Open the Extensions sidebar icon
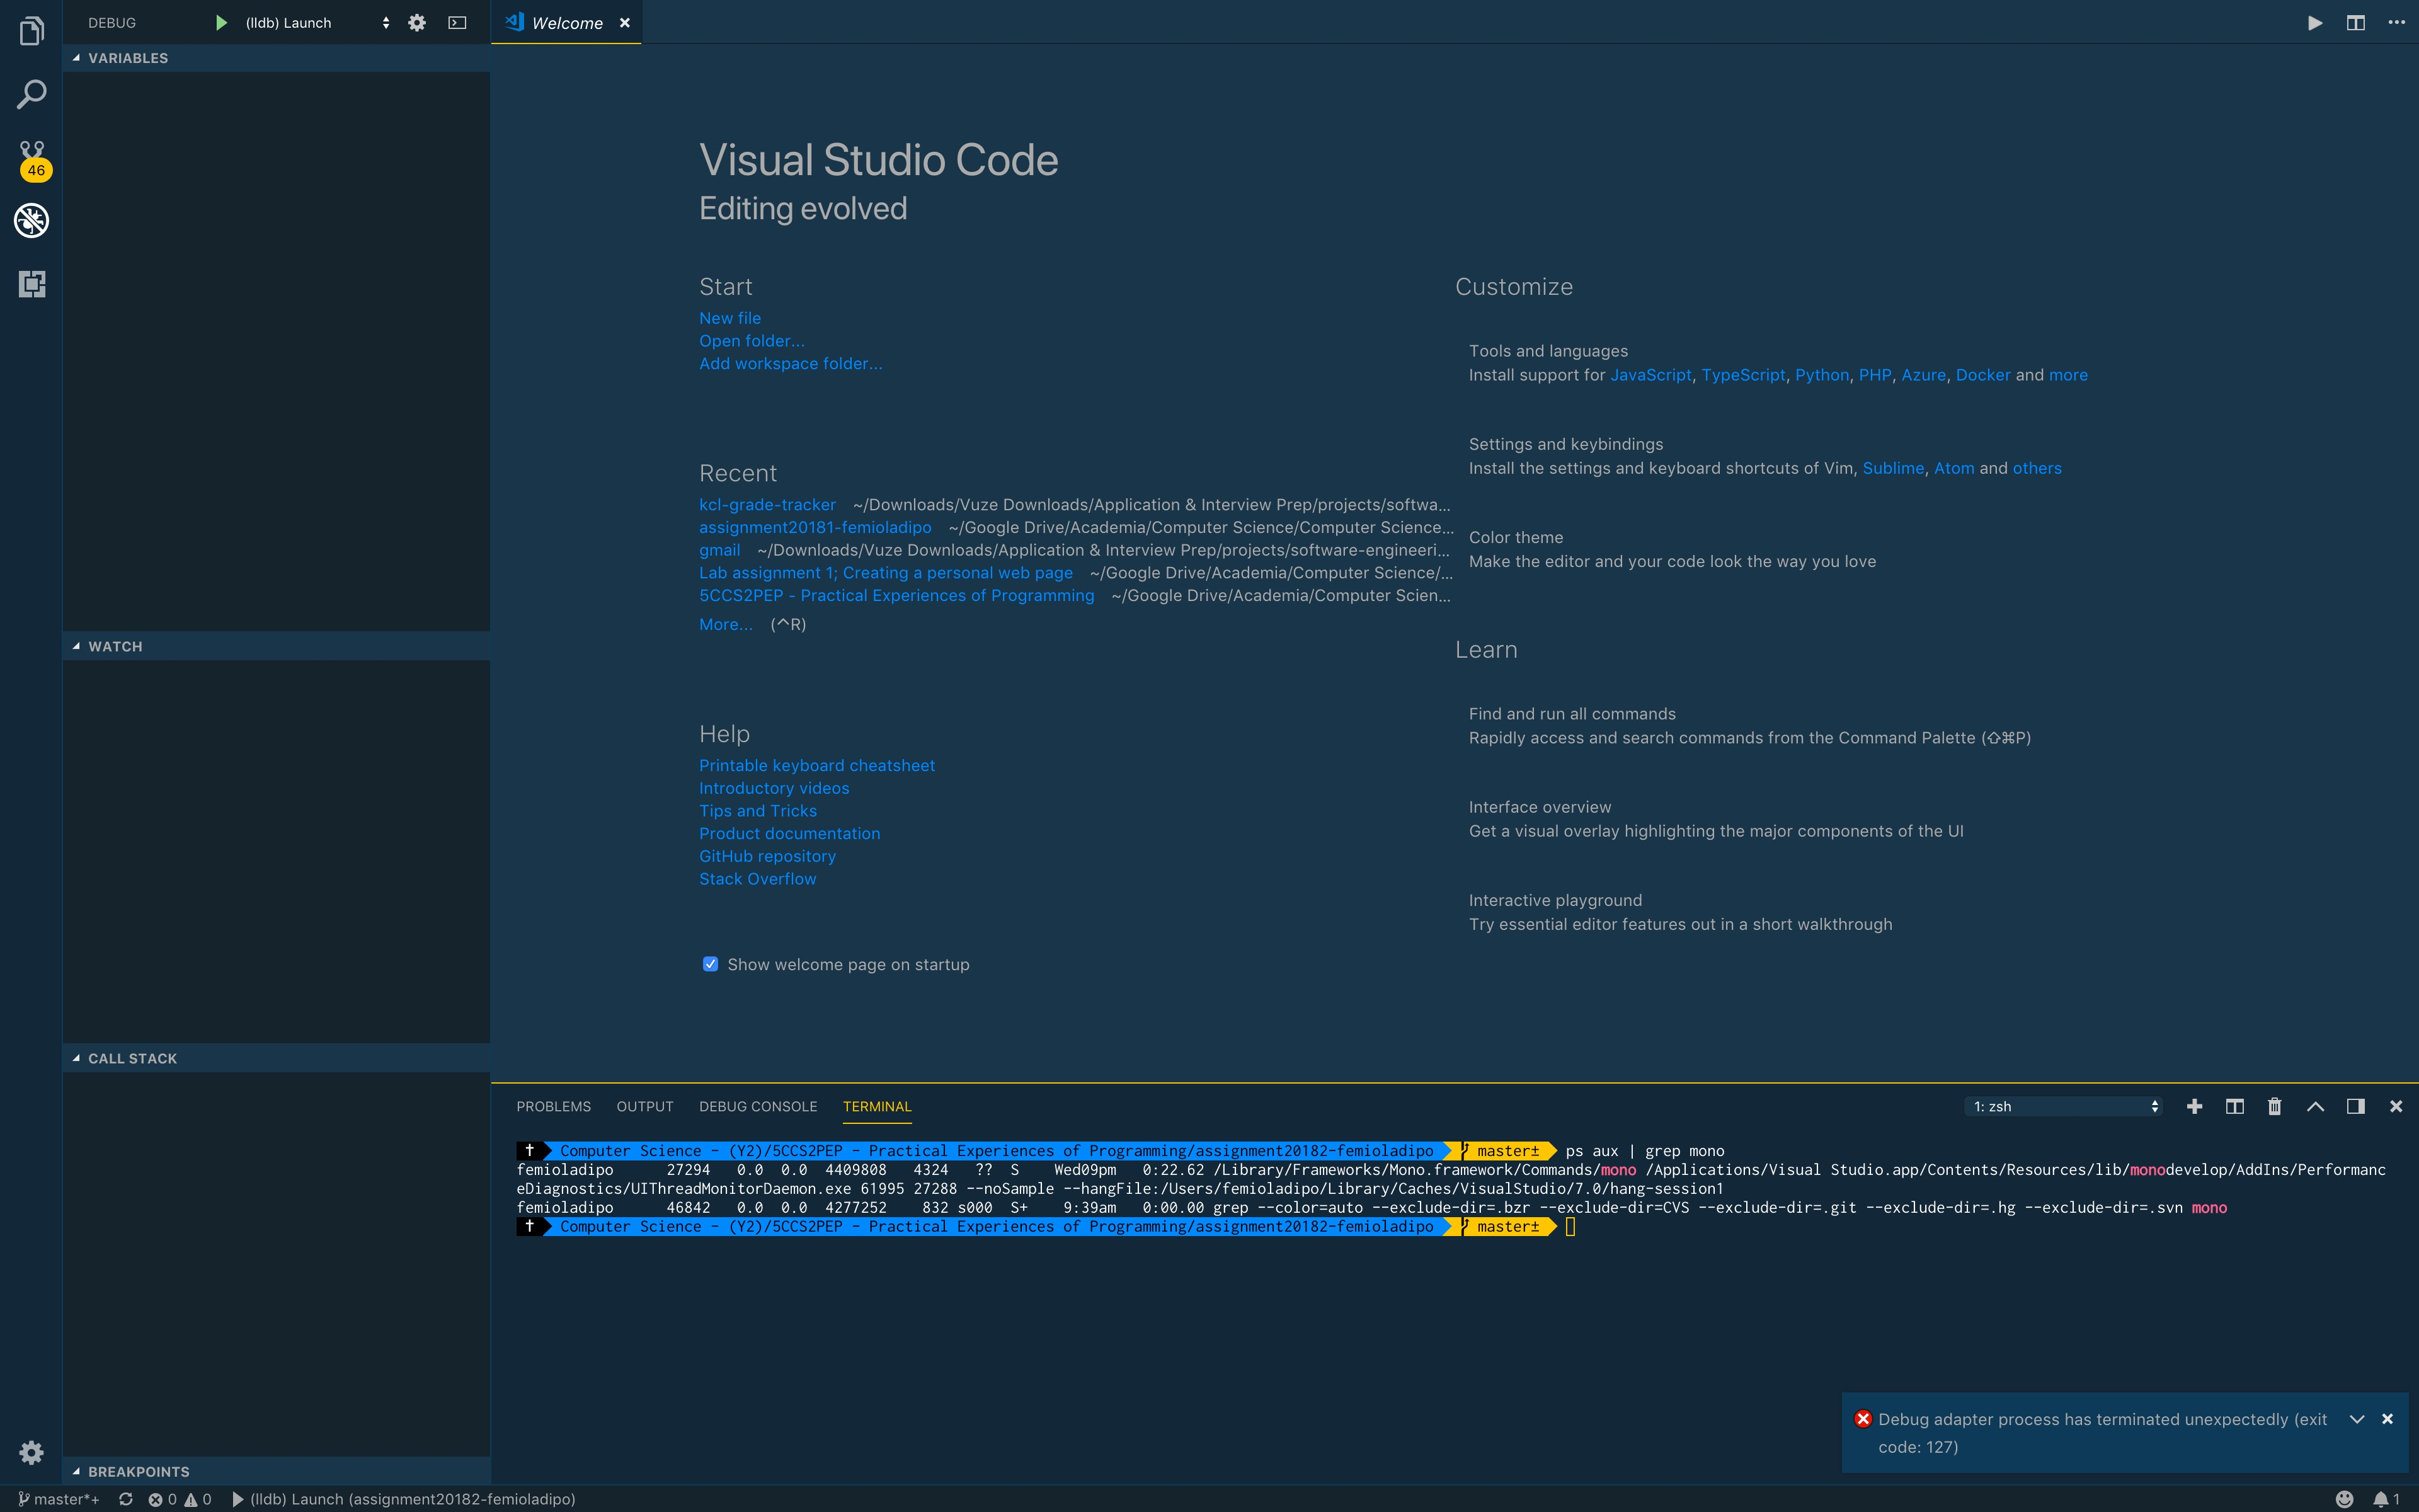 32,284
